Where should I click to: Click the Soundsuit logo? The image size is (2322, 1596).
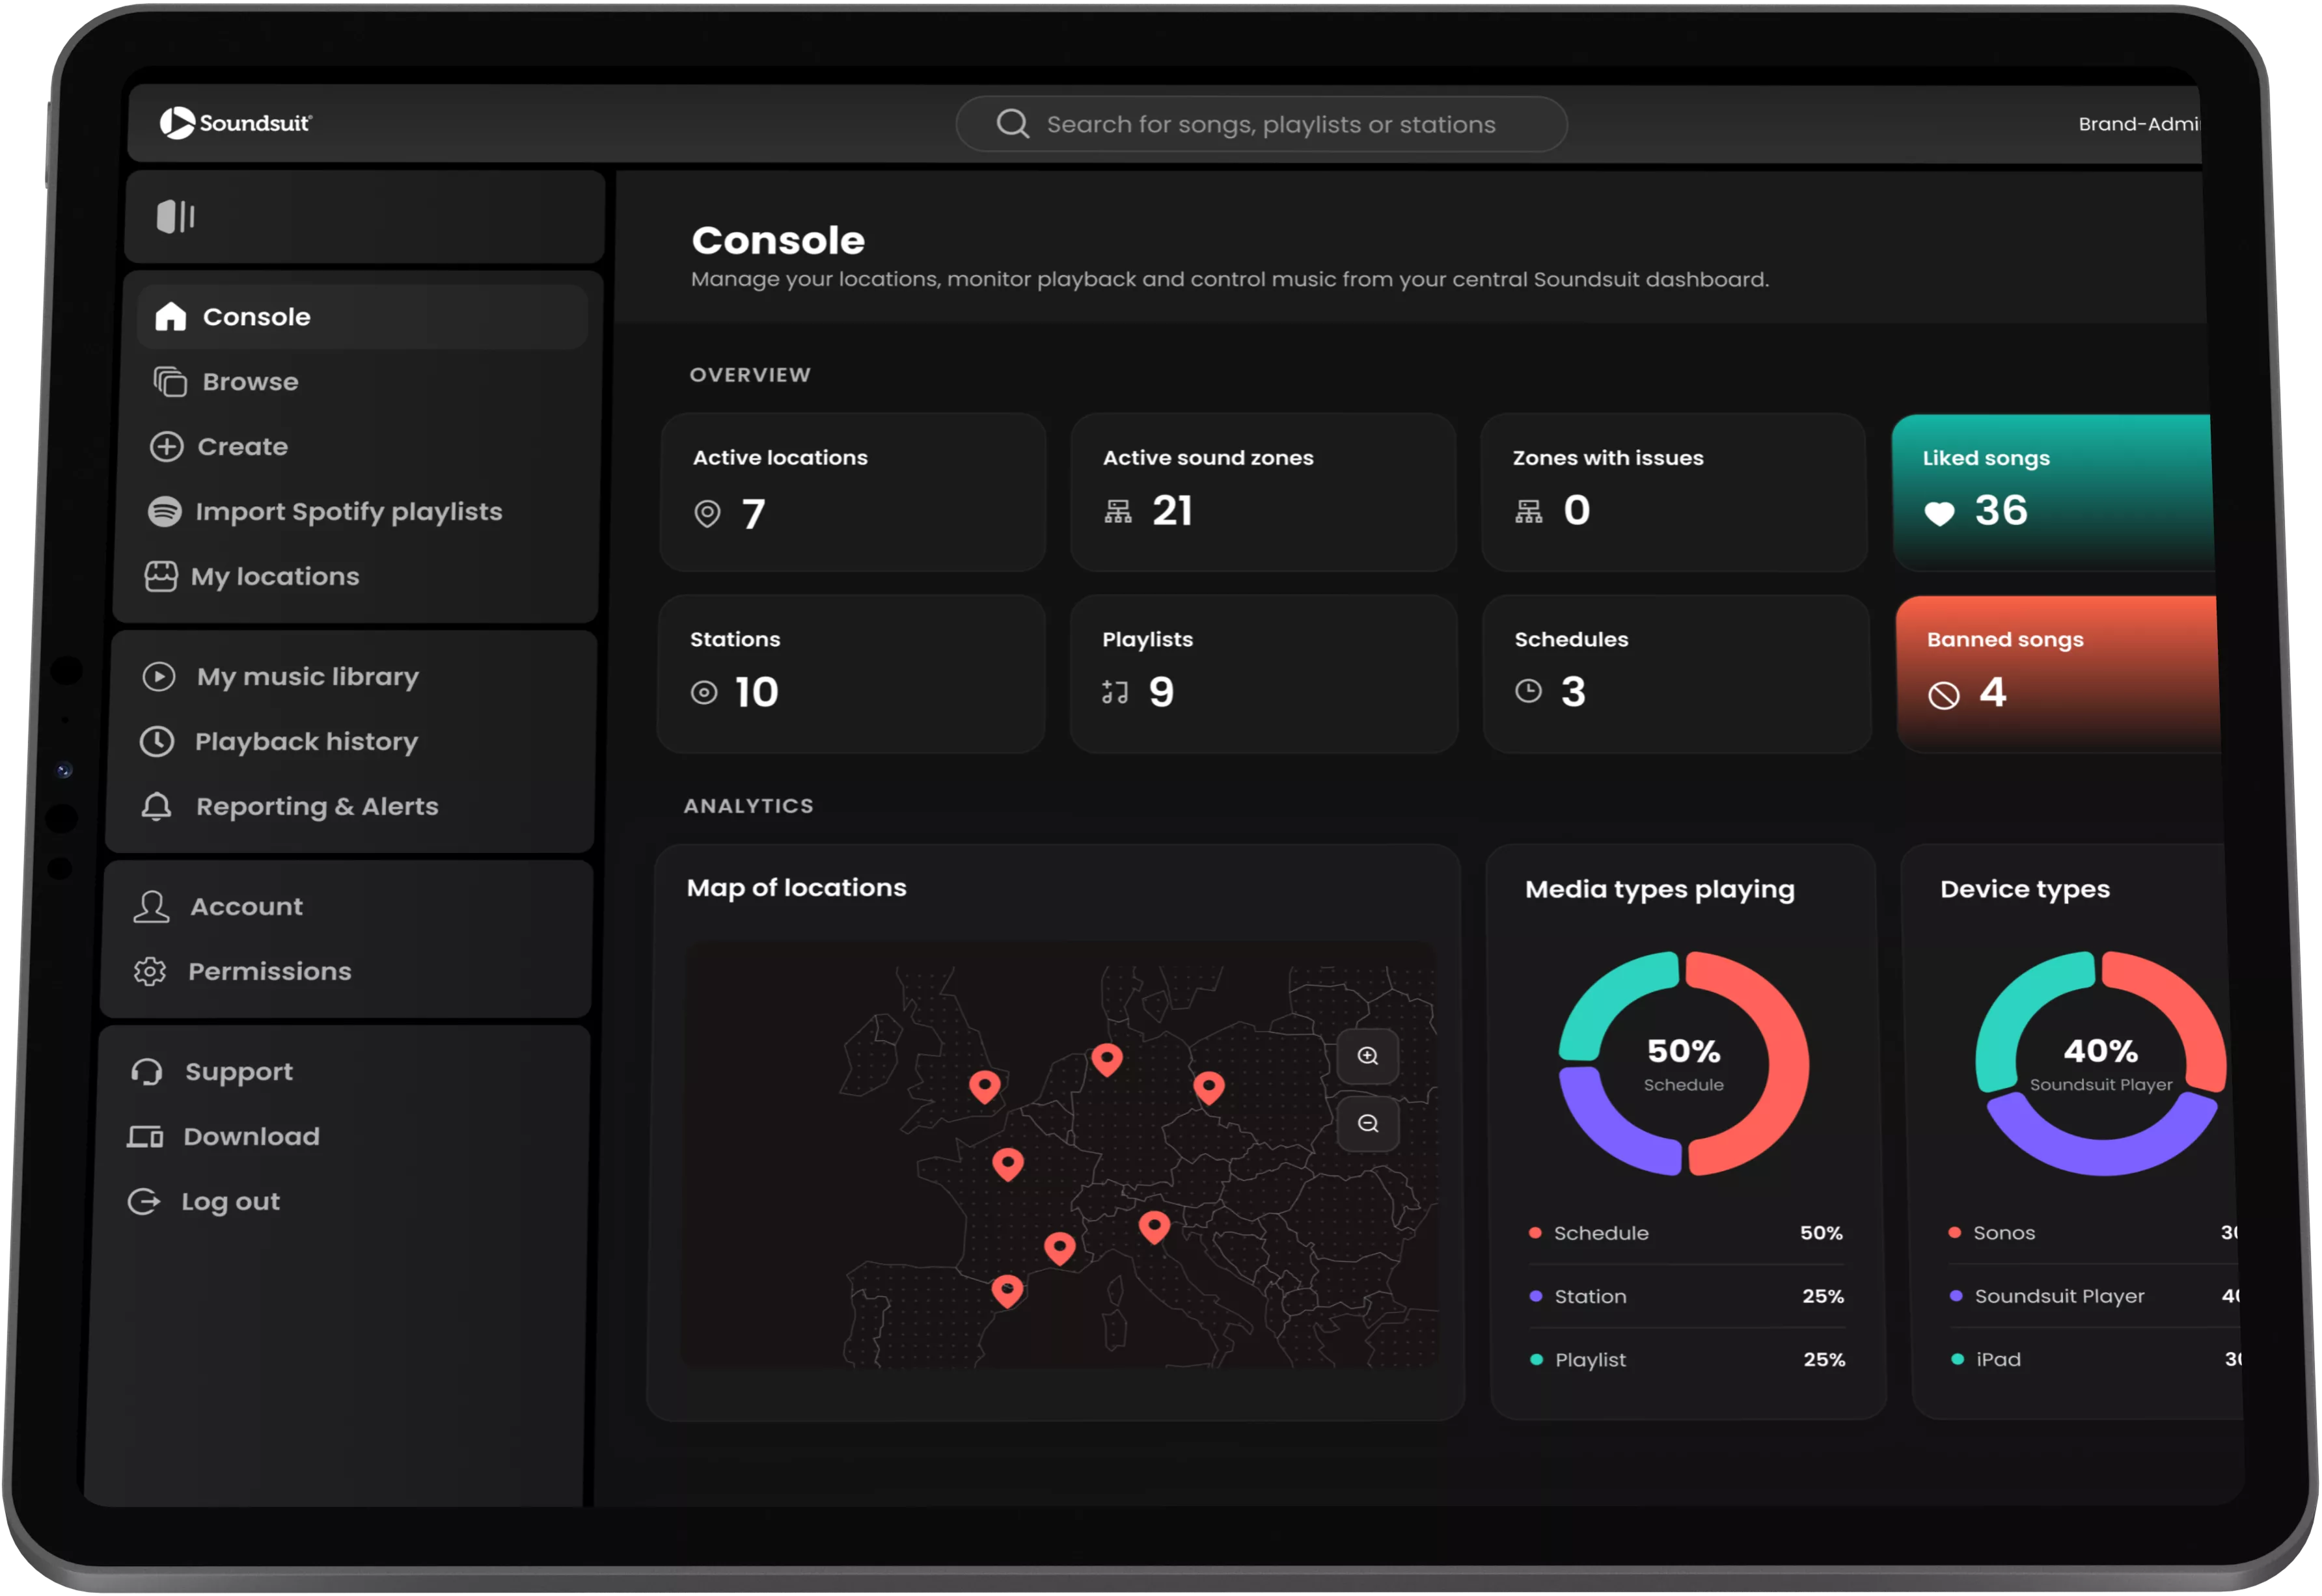click(236, 123)
